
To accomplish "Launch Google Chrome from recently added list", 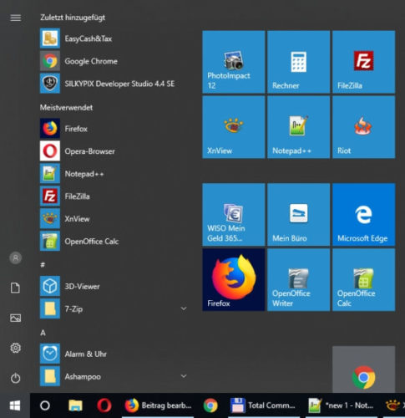I will (114, 61).
